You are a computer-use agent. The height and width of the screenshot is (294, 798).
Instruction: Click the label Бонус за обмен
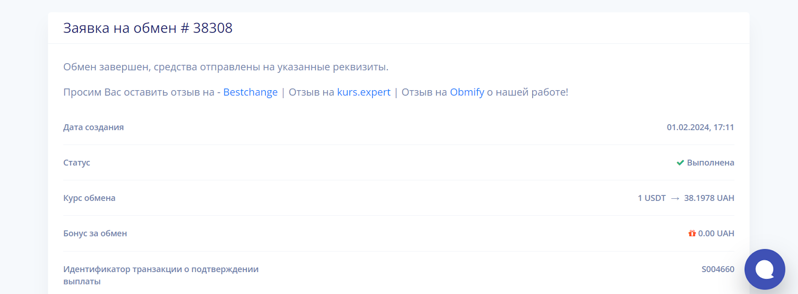(x=95, y=233)
